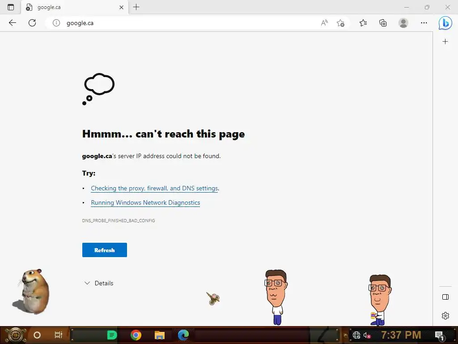Expand the Details section

pyautogui.click(x=99, y=283)
